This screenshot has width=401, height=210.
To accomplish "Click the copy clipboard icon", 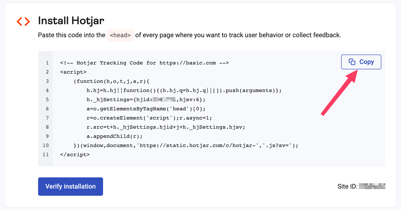I will pyautogui.click(x=352, y=62).
